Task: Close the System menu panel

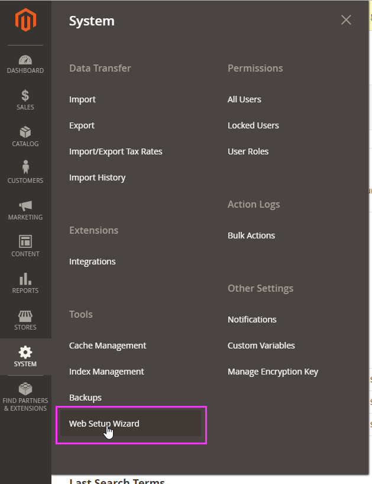Action: (x=346, y=20)
